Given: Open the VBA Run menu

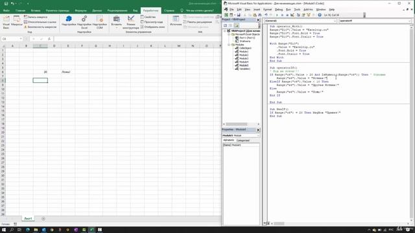Looking at the screenshot, I should point(288,10).
